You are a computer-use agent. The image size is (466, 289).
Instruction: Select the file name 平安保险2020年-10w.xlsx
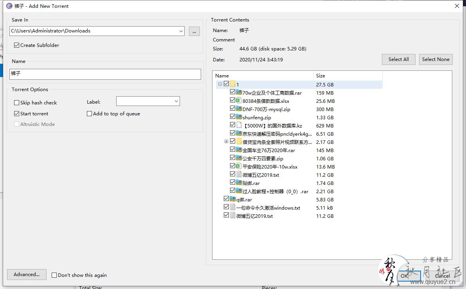point(270,167)
